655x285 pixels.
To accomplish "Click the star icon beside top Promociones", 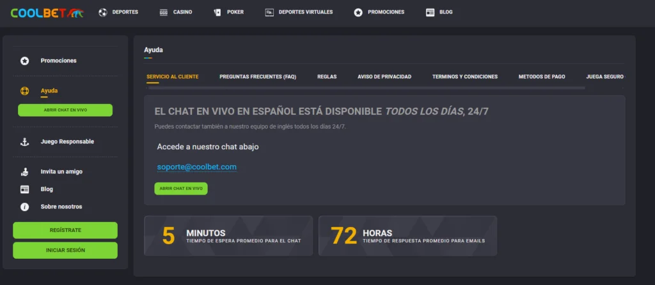I will [358, 12].
